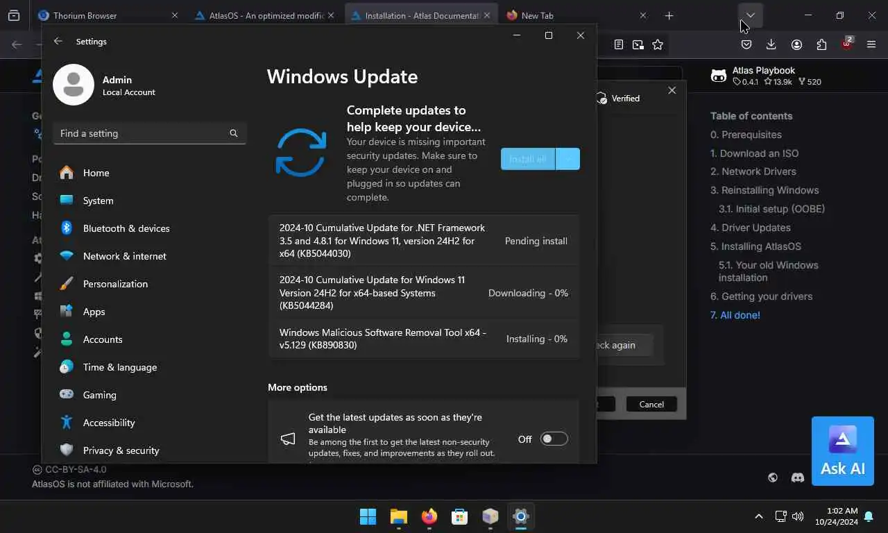
Task: Go to 3. Reinstalling Windows section
Action: [x=765, y=190]
